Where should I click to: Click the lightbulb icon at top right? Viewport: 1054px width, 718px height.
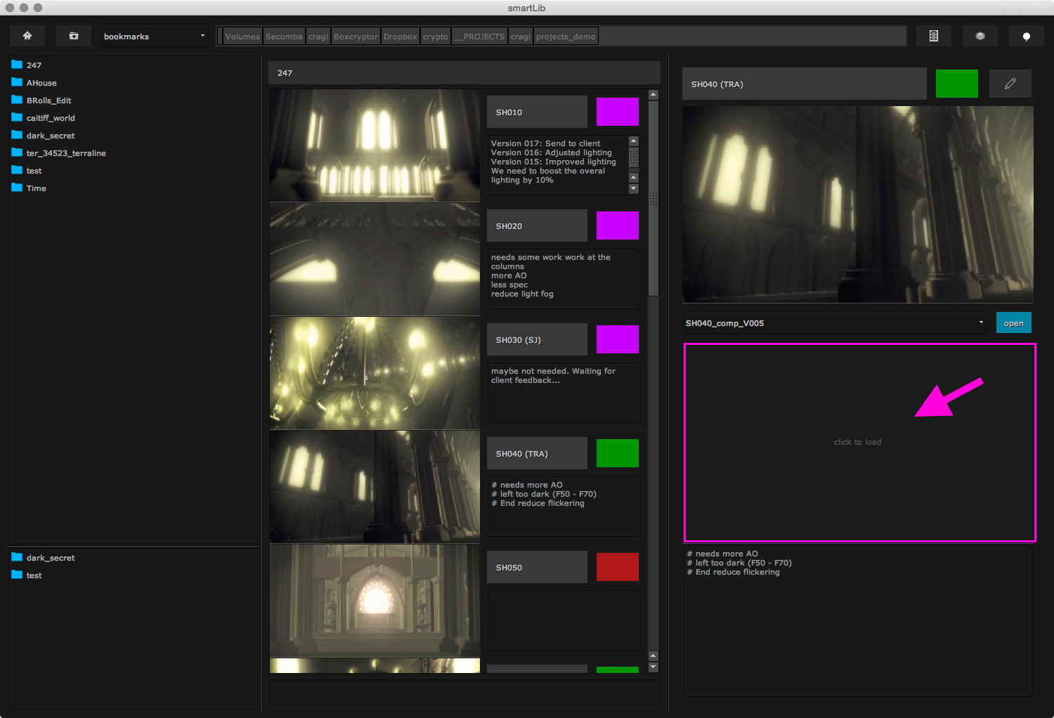coord(1027,37)
